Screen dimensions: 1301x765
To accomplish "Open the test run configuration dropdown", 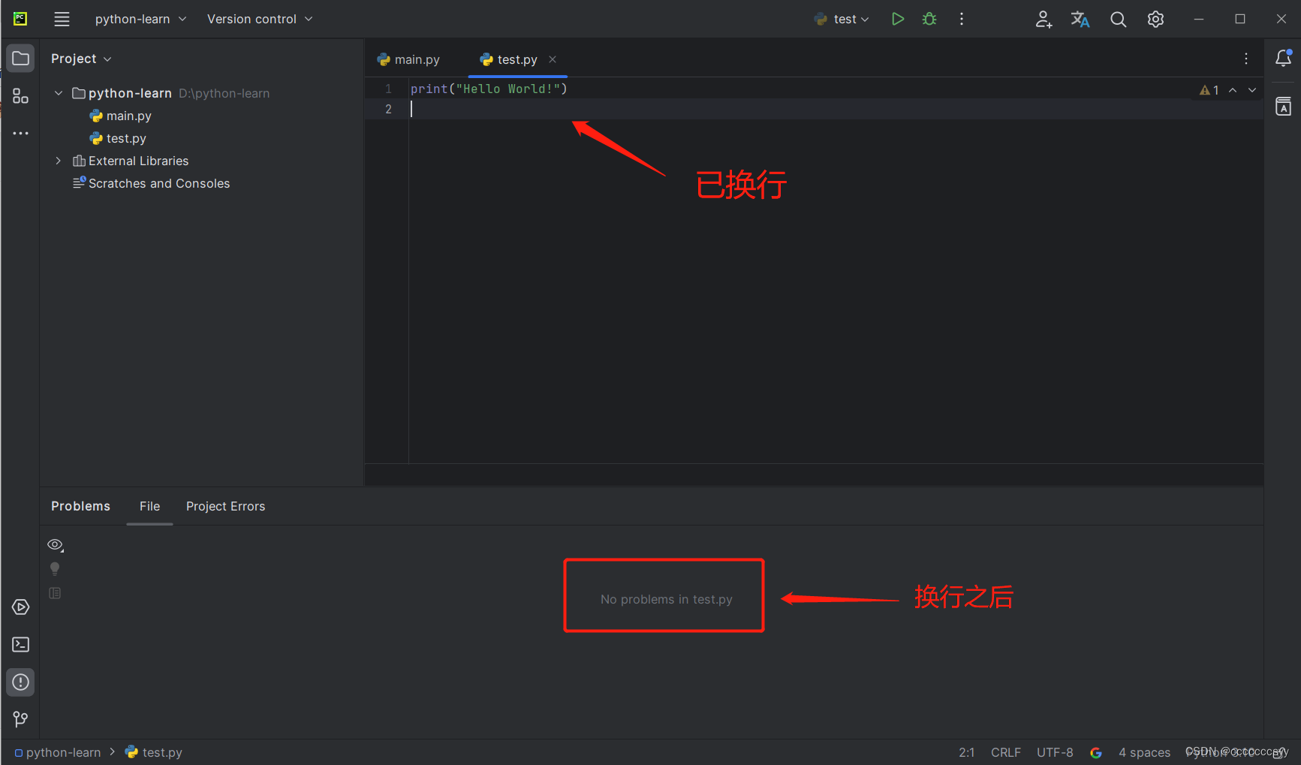I will pyautogui.click(x=842, y=19).
